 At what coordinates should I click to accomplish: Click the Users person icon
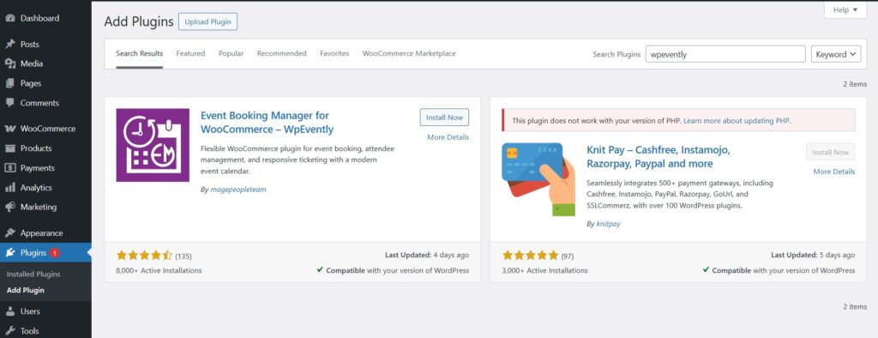10,311
